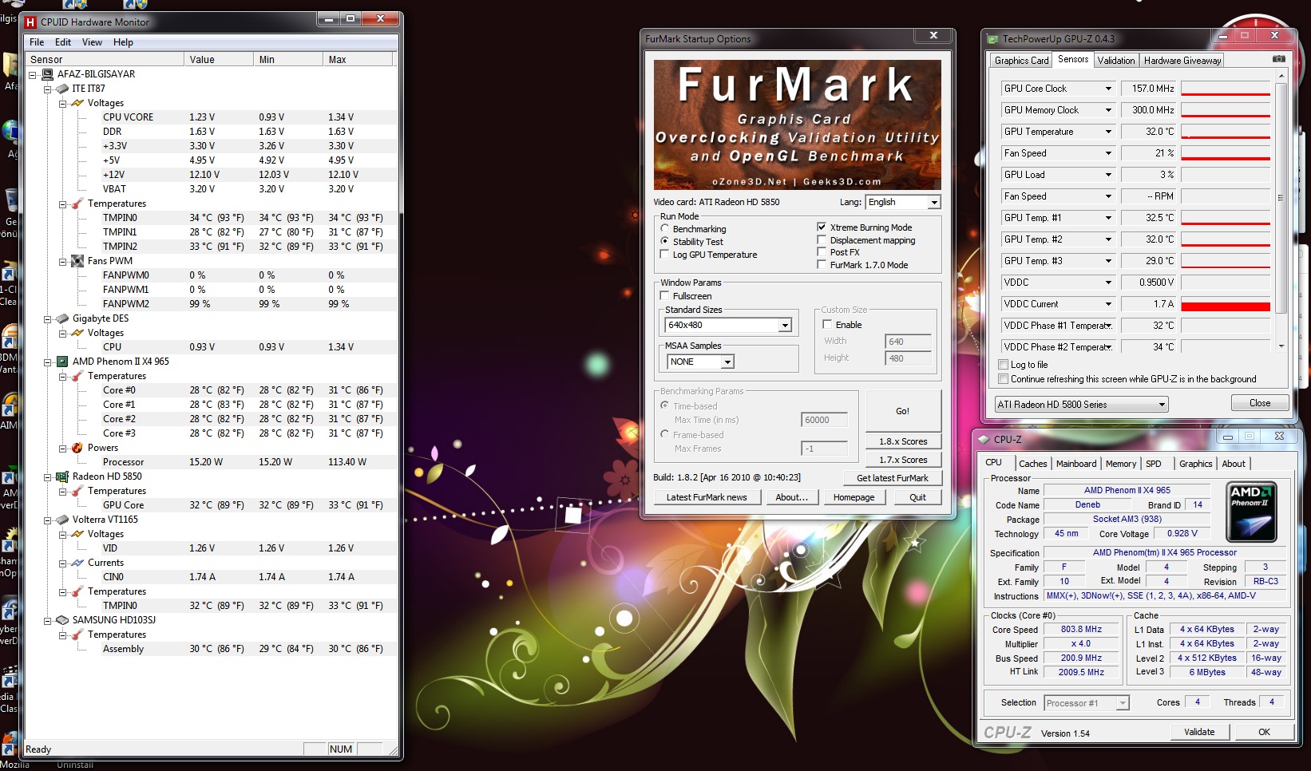Tick the Fullscreen checkbox
The height and width of the screenshot is (771, 1311).
pyautogui.click(x=664, y=296)
